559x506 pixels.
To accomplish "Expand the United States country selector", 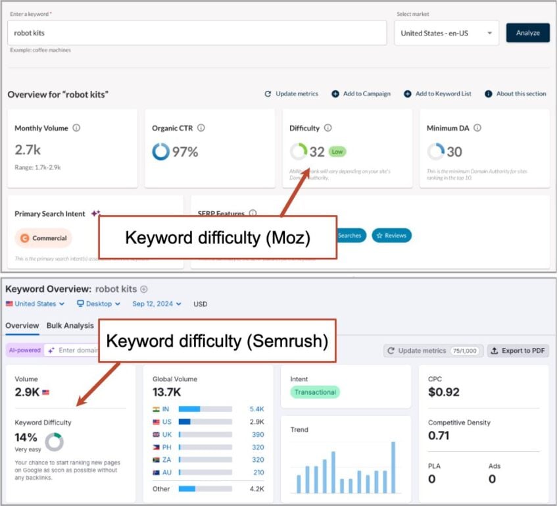I will coord(35,304).
